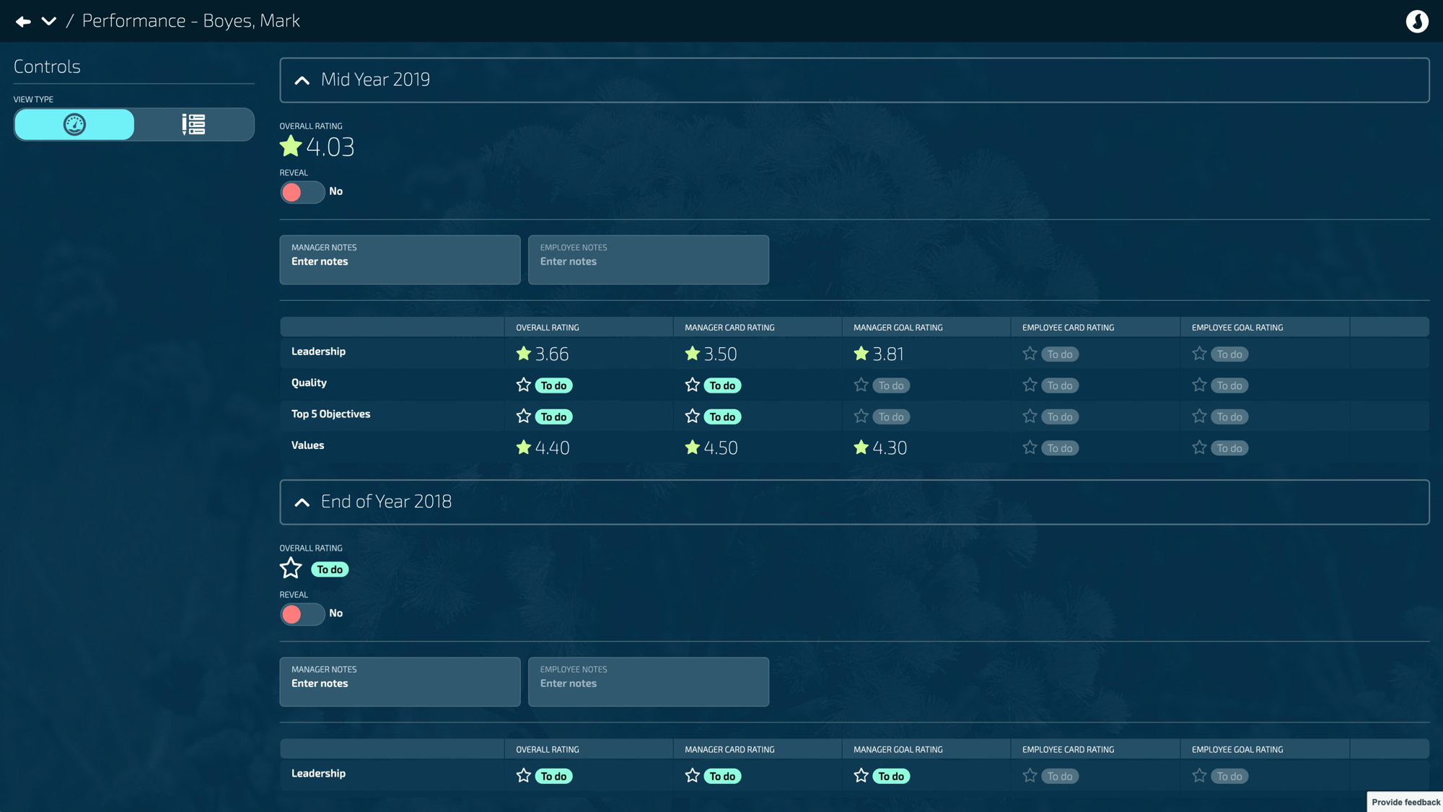This screenshot has height=812, width=1443.
Task: Open the breadcrumb dropdown chevron
Action: pyautogui.click(x=48, y=22)
